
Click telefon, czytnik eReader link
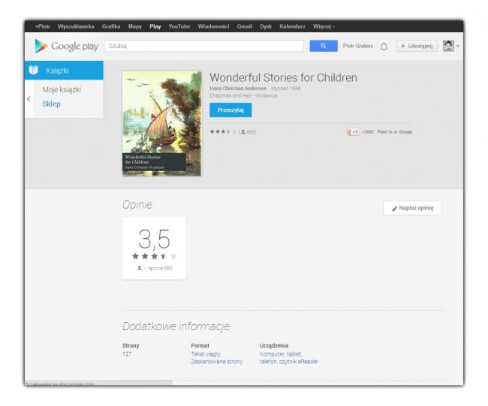[x=289, y=362]
